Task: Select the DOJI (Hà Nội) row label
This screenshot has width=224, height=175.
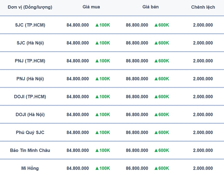Action: click(30, 115)
